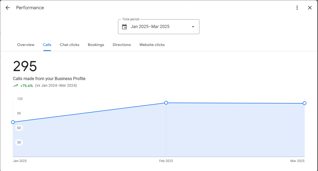
Task: Close the Performance panel with X
Action: pyautogui.click(x=310, y=8)
